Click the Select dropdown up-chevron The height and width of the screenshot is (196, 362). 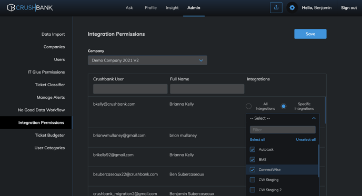(x=314, y=118)
